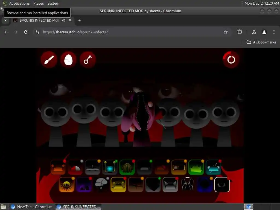
Task: Pick the dim dark red hat icon
Action: tap(162, 167)
